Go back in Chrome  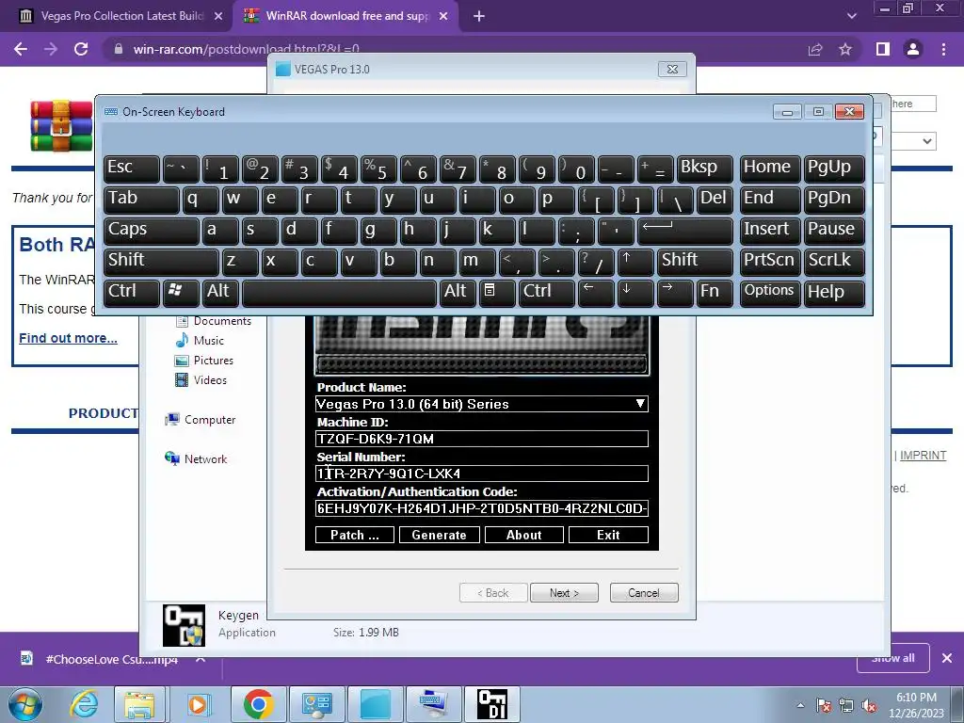pos(21,49)
